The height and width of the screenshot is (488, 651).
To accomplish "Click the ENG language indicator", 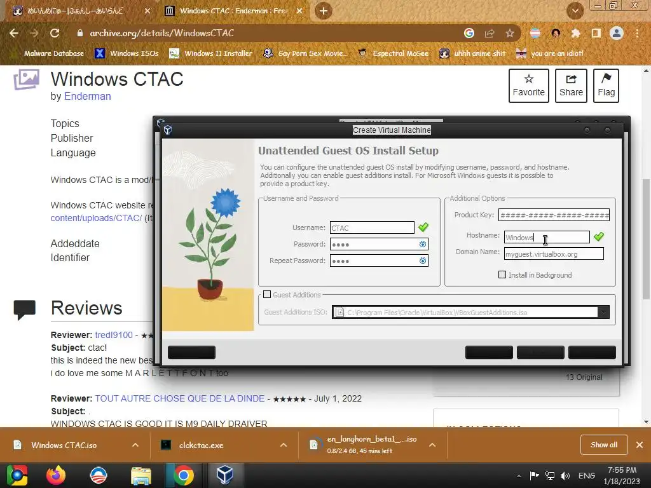I will 587,476.
